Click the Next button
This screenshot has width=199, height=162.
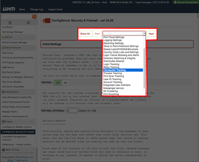(x=151, y=34)
